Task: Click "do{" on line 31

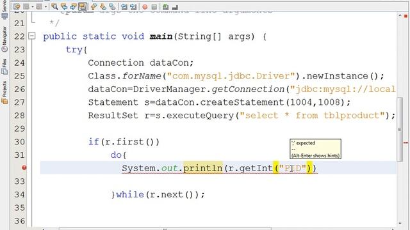Action: pos(119,155)
